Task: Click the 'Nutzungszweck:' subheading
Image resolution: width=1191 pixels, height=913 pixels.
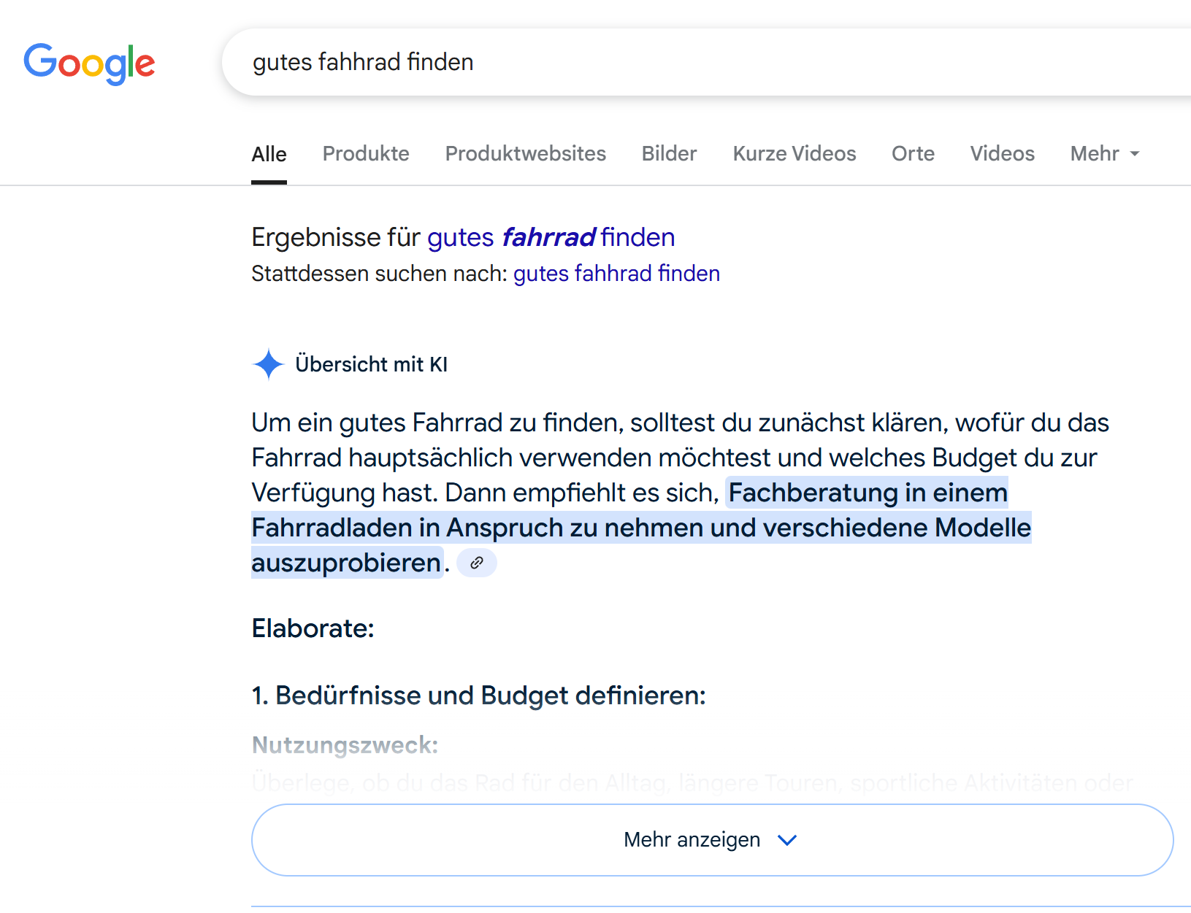Action: tap(345, 745)
